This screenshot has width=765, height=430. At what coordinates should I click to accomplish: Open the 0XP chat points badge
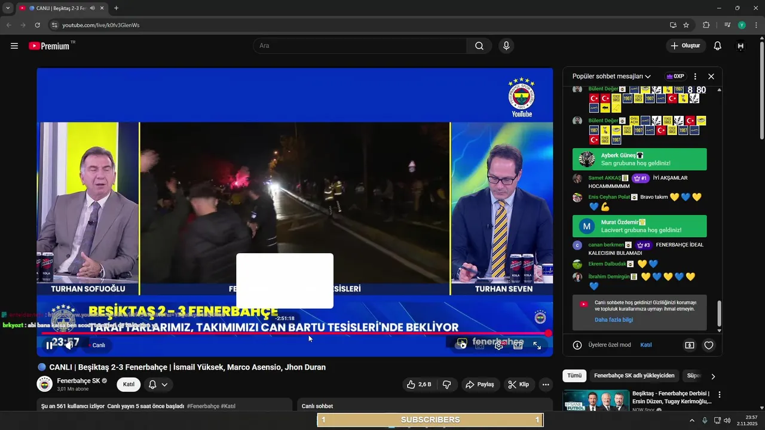(675, 76)
